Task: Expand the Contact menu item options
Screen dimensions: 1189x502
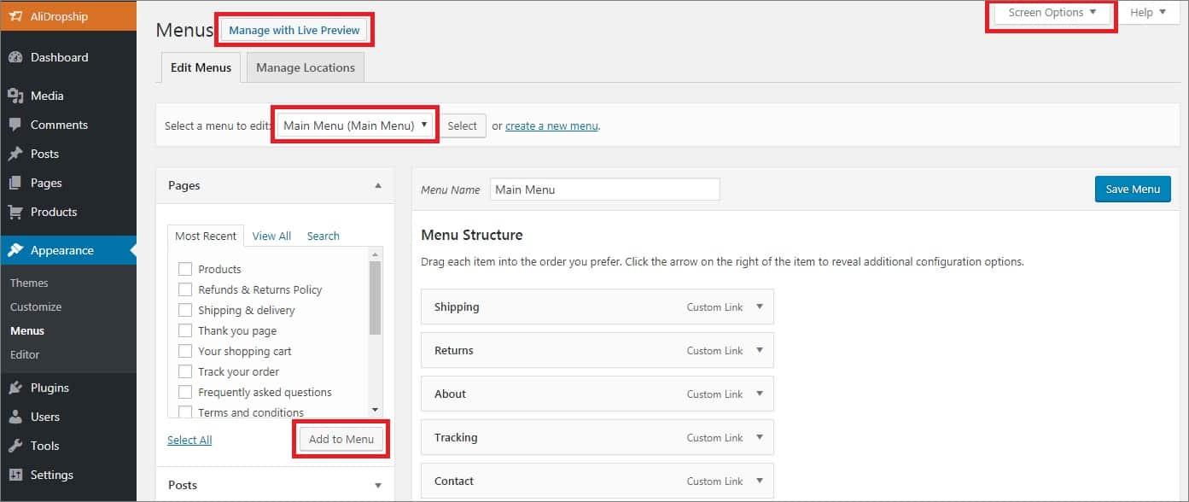Action: pos(760,481)
